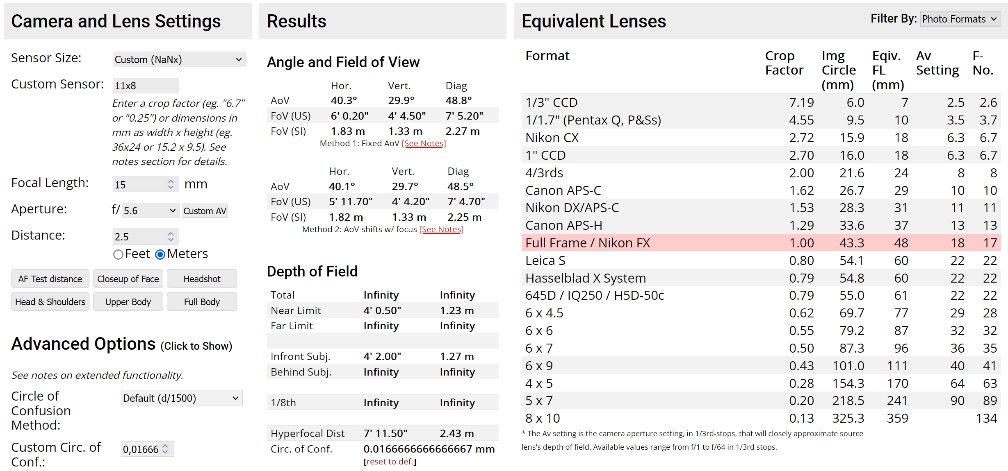Increase the Focal Length stepper value

[x=171, y=181]
